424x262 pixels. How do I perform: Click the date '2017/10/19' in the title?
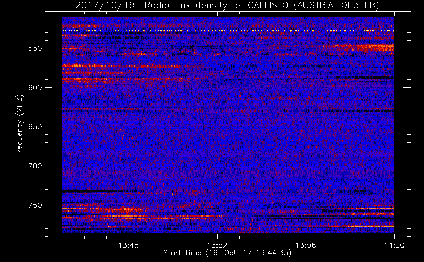tap(105, 5)
